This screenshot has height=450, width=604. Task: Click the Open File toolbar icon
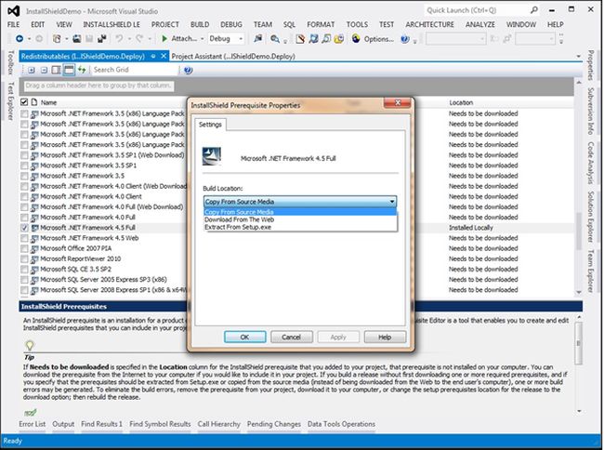tap(76, 38)
